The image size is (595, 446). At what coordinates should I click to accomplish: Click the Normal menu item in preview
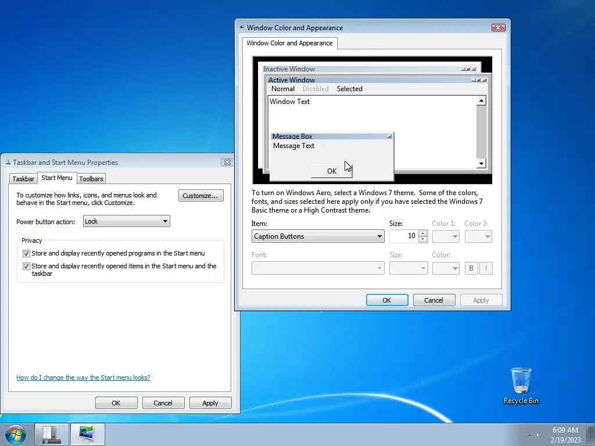point(283,89)
